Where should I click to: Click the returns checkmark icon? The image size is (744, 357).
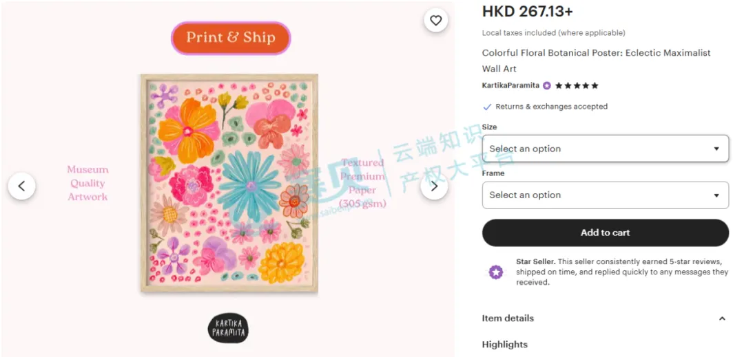pyautogui.click(x=487, y=107)
